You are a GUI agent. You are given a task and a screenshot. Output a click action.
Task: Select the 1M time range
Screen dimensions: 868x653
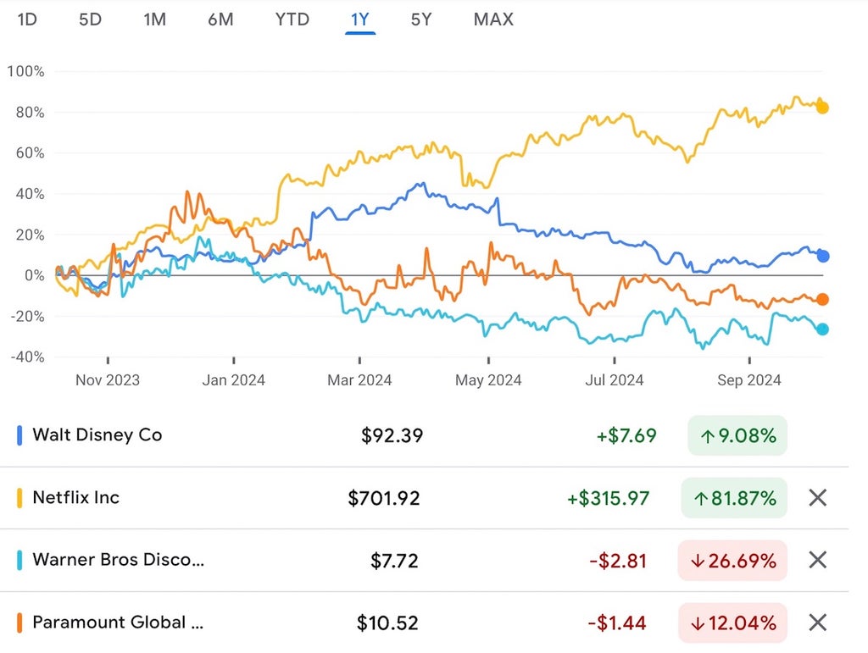154,19
